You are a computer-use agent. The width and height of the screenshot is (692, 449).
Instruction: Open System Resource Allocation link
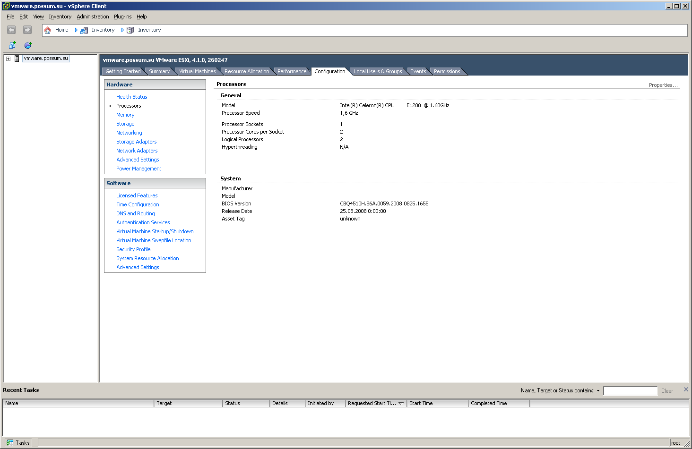[147, 258]
